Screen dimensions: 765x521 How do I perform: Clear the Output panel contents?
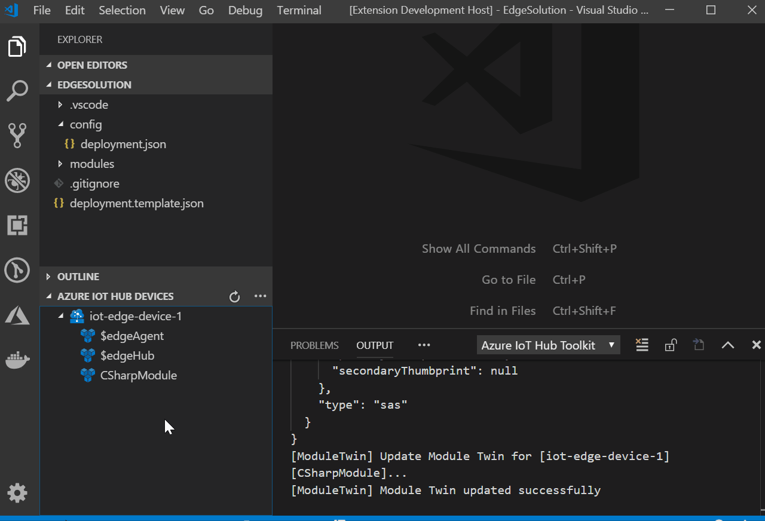click(x=642, y=345)
